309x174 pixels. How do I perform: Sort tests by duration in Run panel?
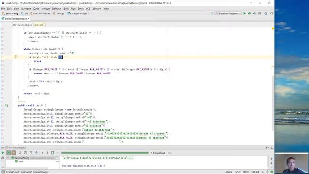coord(25,153)
